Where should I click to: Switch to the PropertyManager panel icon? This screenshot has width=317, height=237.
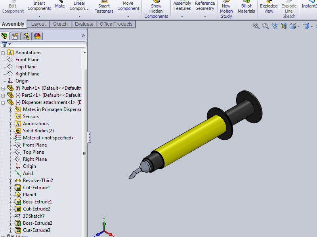(15, 36)
